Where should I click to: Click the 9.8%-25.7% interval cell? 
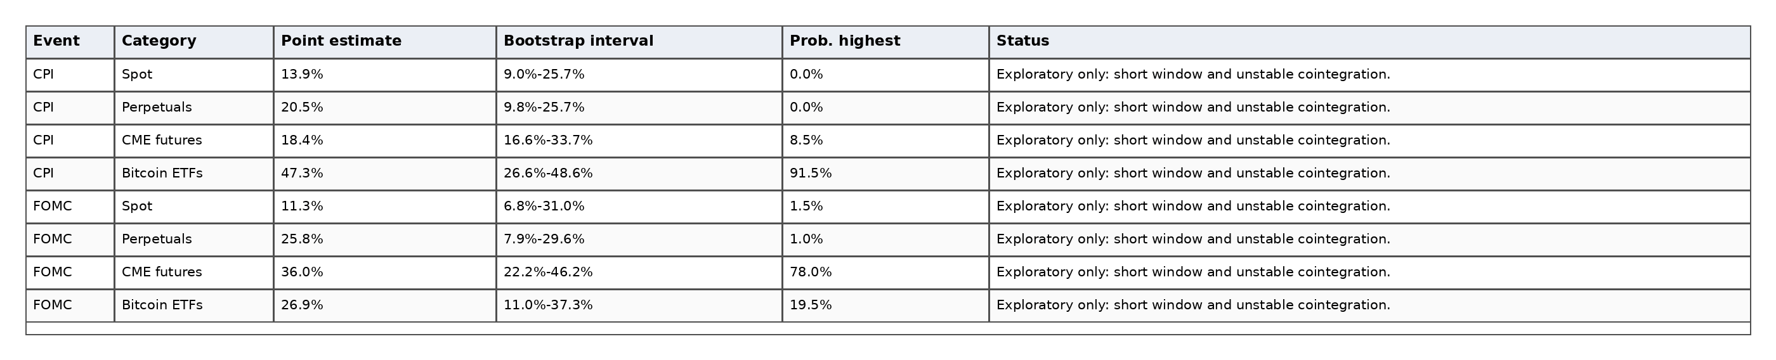click(639, 107)
